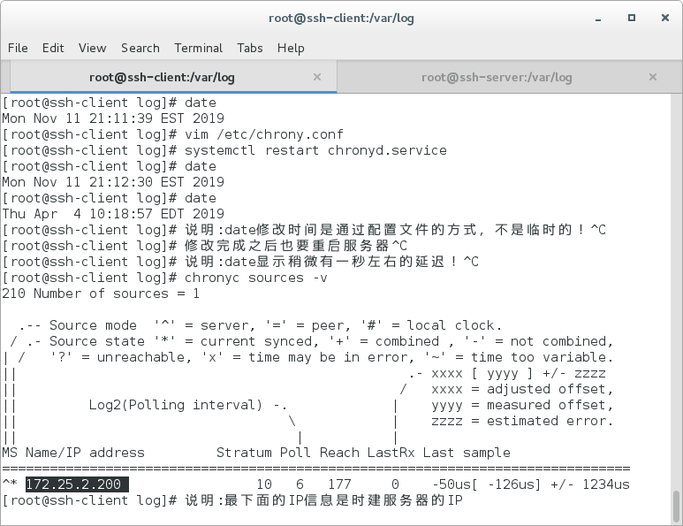The height and width of the screenshot is (526, 683).
Task: Click the 'chronyc sources -v' command text
Action: (x=255, y=278)
